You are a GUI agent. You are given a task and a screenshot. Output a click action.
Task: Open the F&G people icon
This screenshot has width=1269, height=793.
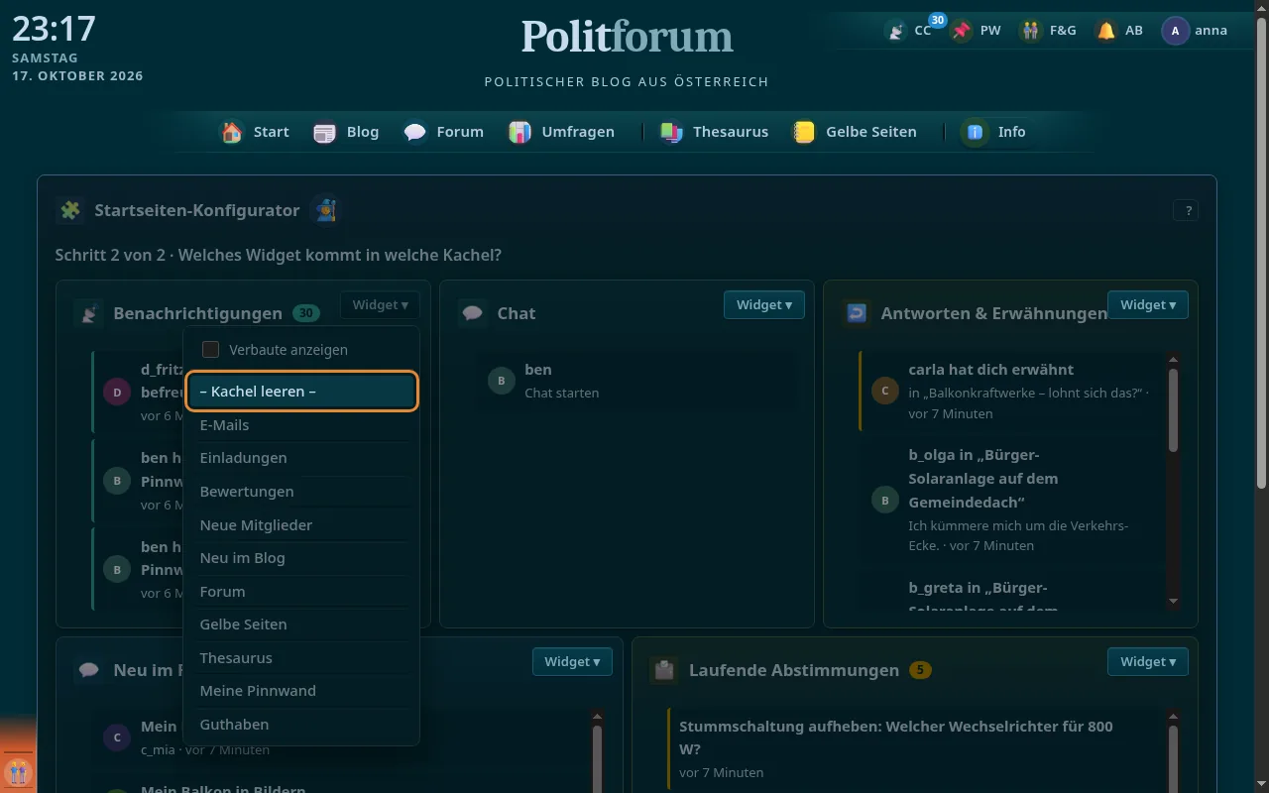coord(1031,31)
